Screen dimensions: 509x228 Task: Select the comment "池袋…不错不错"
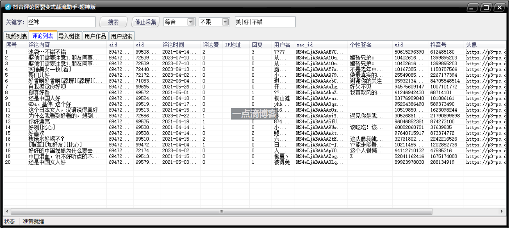pos(47,52)
